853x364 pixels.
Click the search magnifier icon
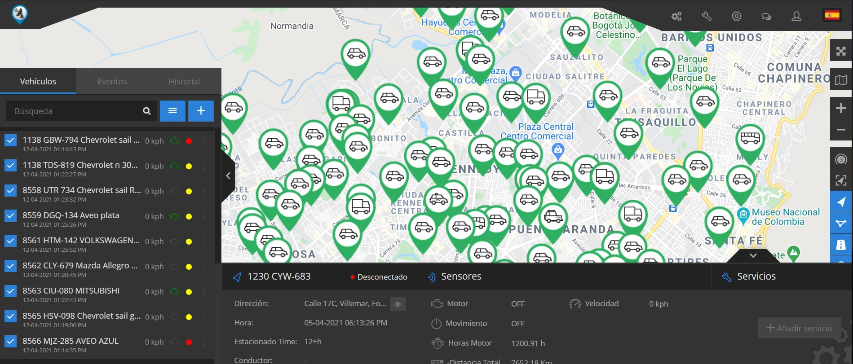tap(146, 111)
